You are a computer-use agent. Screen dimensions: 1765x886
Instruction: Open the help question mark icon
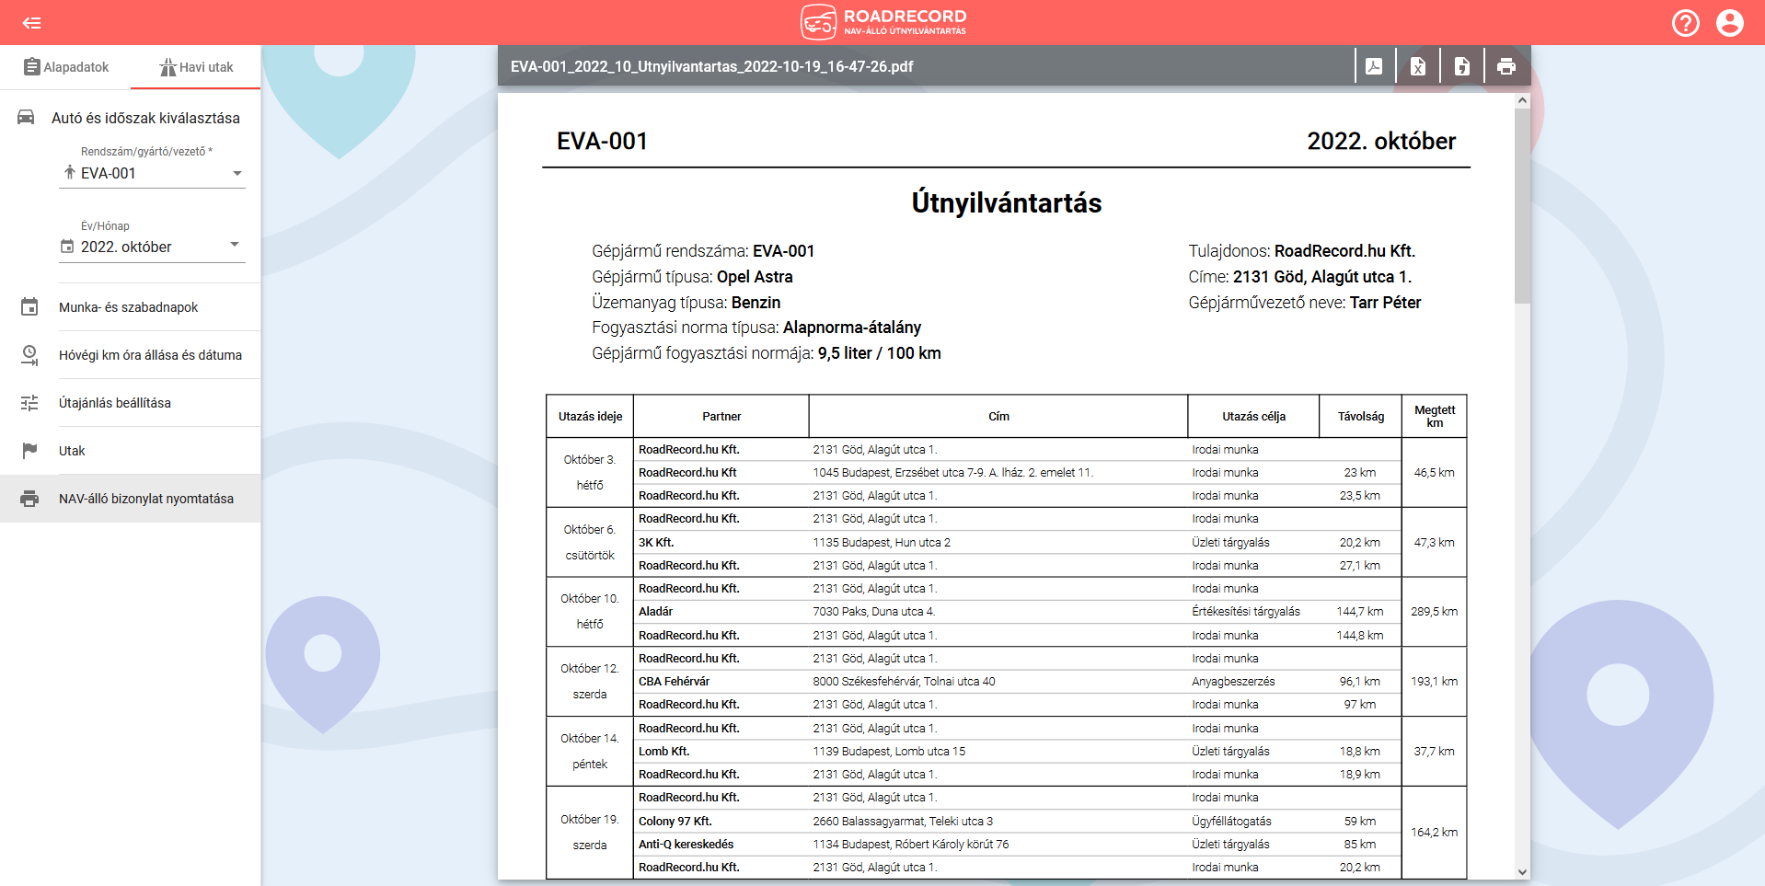tap(1685, 23)
